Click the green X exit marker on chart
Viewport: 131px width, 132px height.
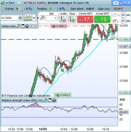62,70
